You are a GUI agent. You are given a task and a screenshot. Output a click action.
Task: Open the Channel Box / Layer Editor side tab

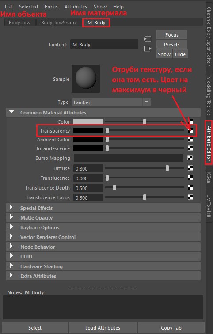[x=209, y=36]
